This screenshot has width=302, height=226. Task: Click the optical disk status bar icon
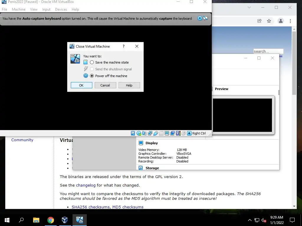tap(139, 133)
